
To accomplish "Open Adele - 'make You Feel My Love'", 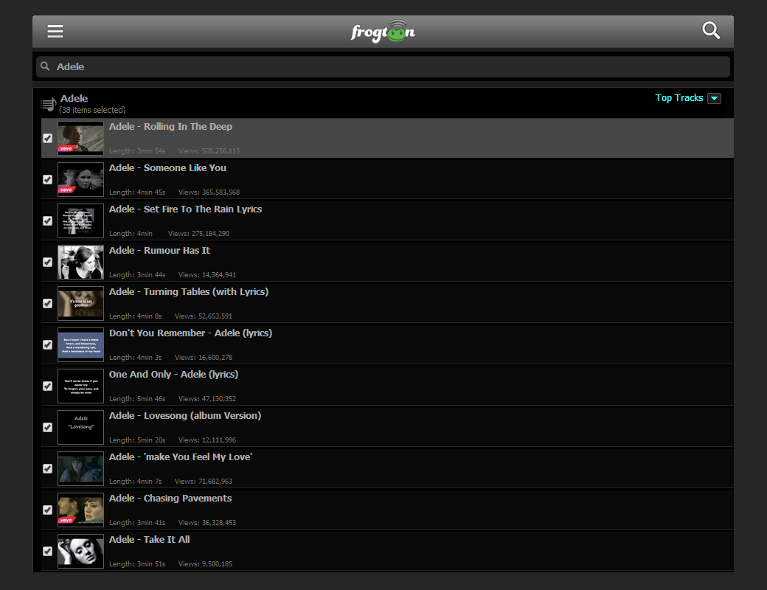I will point(181,457).
